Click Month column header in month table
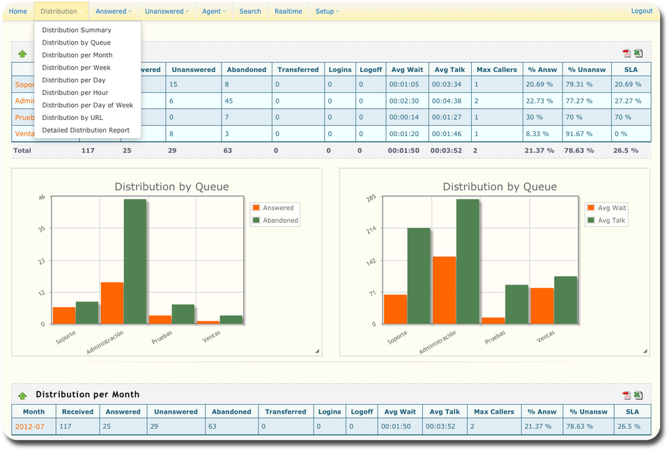The width and height of the screenshot is (669, 450). tap(33, 412)
